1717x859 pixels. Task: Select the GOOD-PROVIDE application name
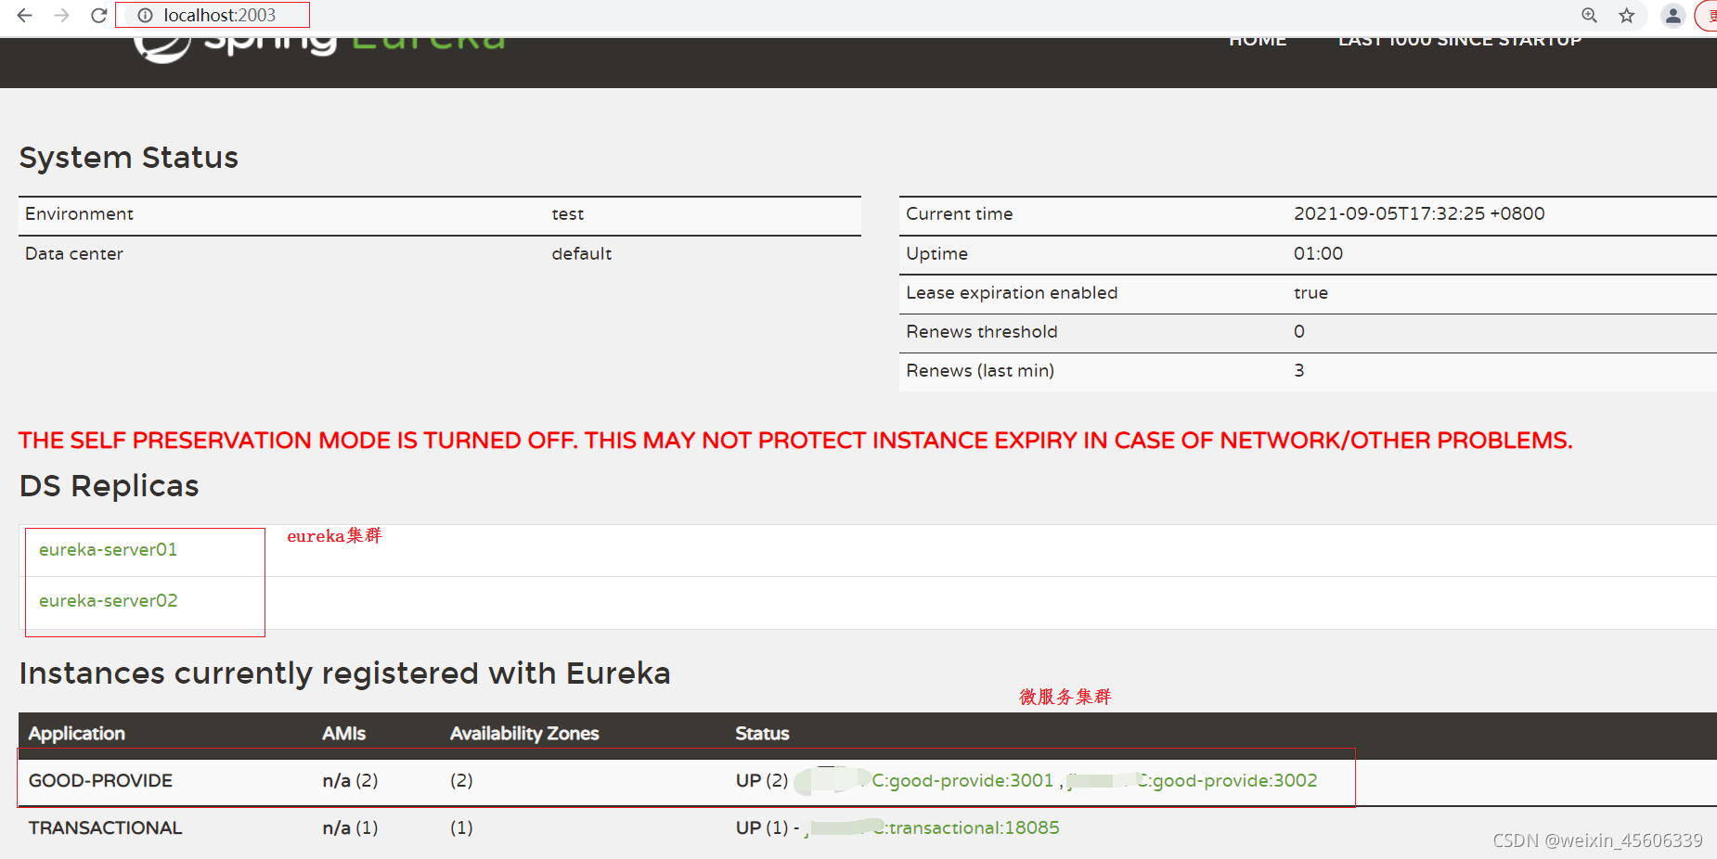tap(100, 780)
